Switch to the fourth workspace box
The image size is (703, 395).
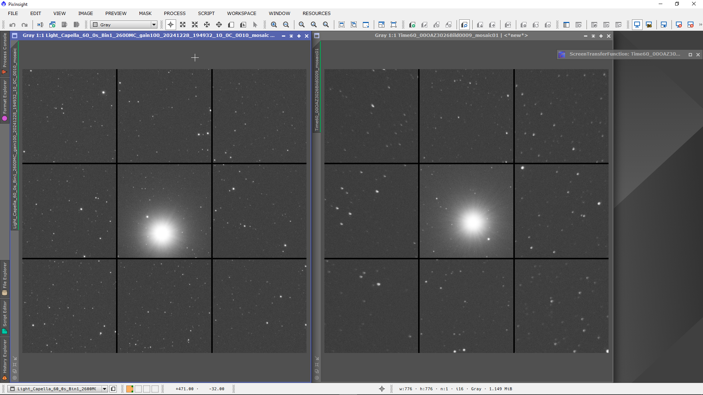click(x=155, y=389)
